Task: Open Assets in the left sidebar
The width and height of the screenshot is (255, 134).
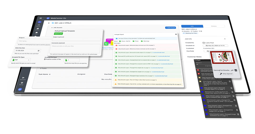Action: pyautogui.click(x=38, y=30)
